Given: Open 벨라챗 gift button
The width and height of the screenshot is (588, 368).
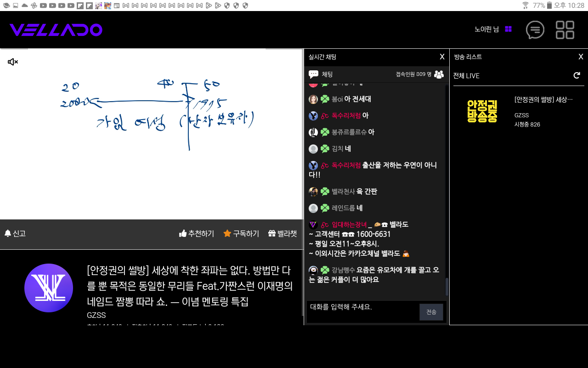Looking at the screenshot, I should tap(283, 233).
